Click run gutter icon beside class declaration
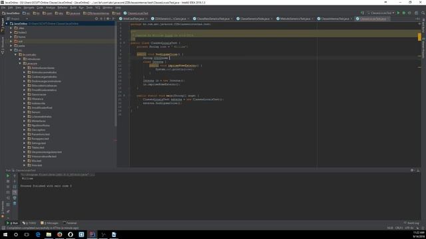This screenshot has width=426, height=239. coord(124,42)
